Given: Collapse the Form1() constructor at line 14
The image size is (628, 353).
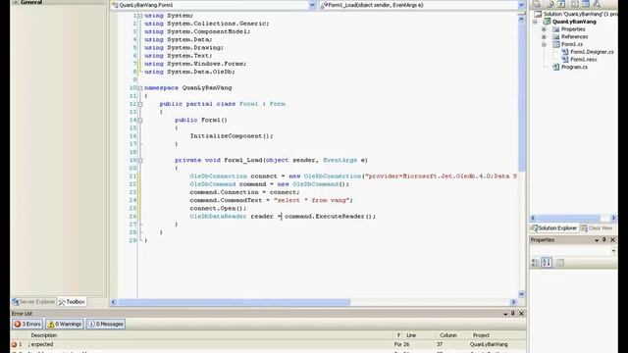Looking at the screenshot, I should 140,120.
